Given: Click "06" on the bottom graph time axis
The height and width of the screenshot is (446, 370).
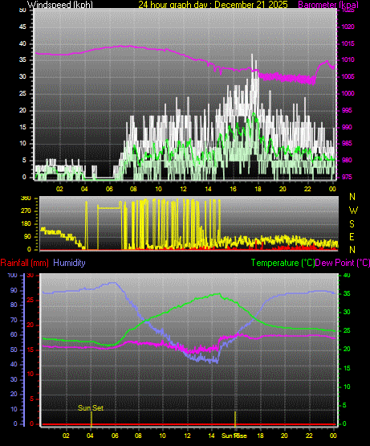Looking at the screenshot, I should pyautogui.click(x=115, y=436).
